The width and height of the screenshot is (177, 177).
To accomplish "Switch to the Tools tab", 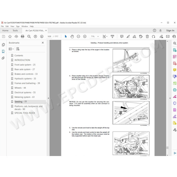I will click(15, 31).
